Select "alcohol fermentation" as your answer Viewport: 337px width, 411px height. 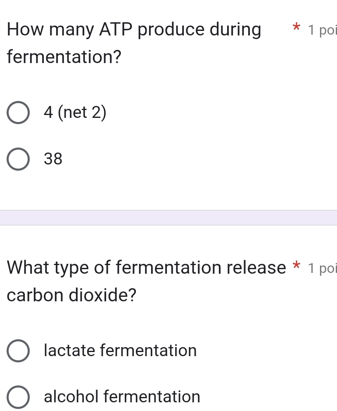tap(122, 397)
